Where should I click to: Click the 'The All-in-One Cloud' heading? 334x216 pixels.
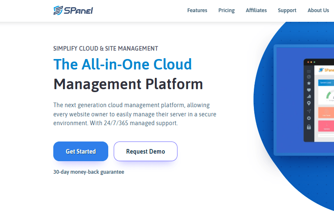pyautogui.click(x=123, y=64)
